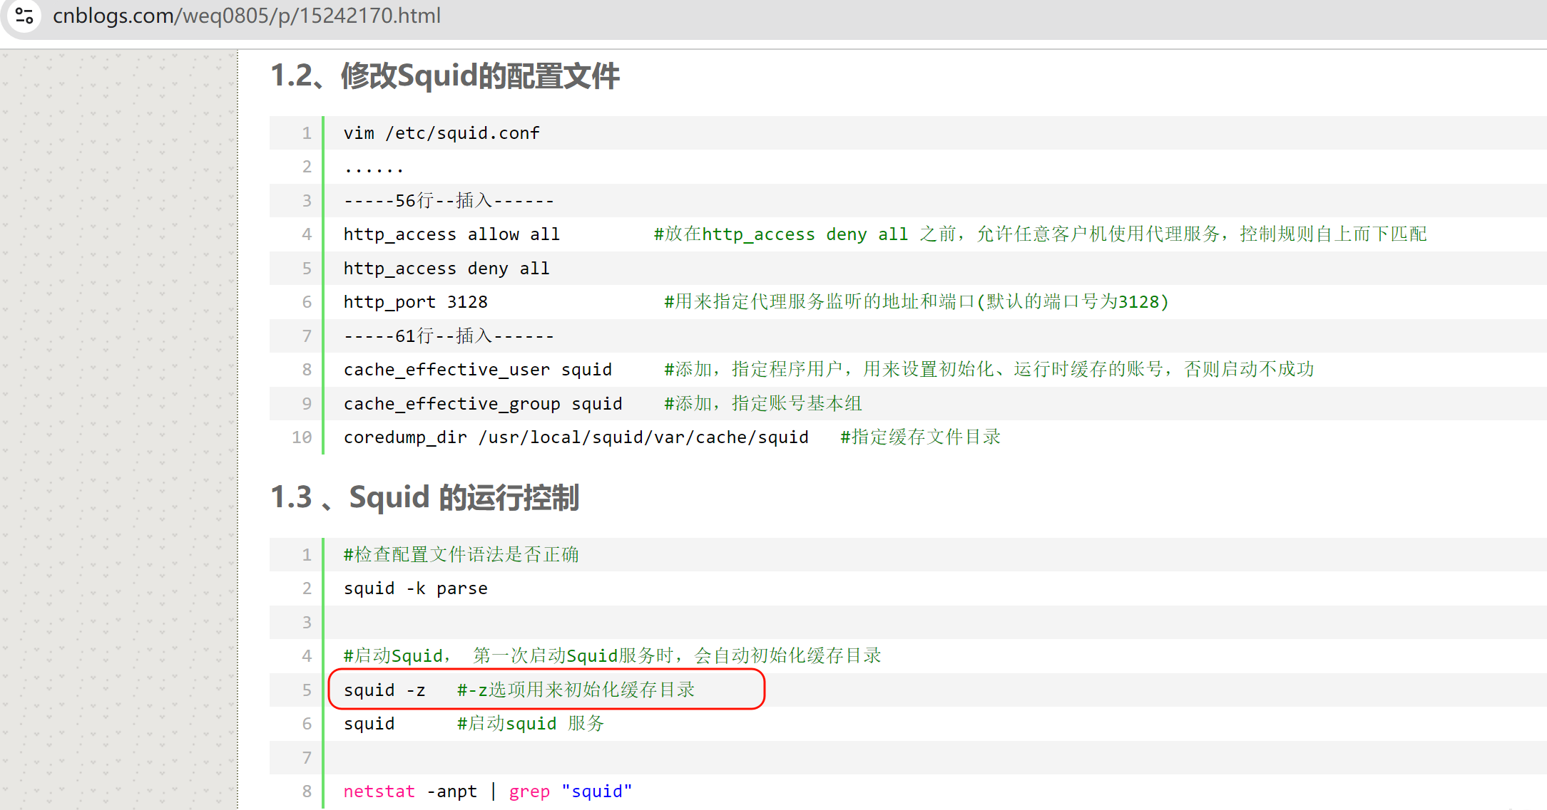Click the heading 1.3 Squid 的运行控制
The image size is (1547, 810).
[425, 497]
